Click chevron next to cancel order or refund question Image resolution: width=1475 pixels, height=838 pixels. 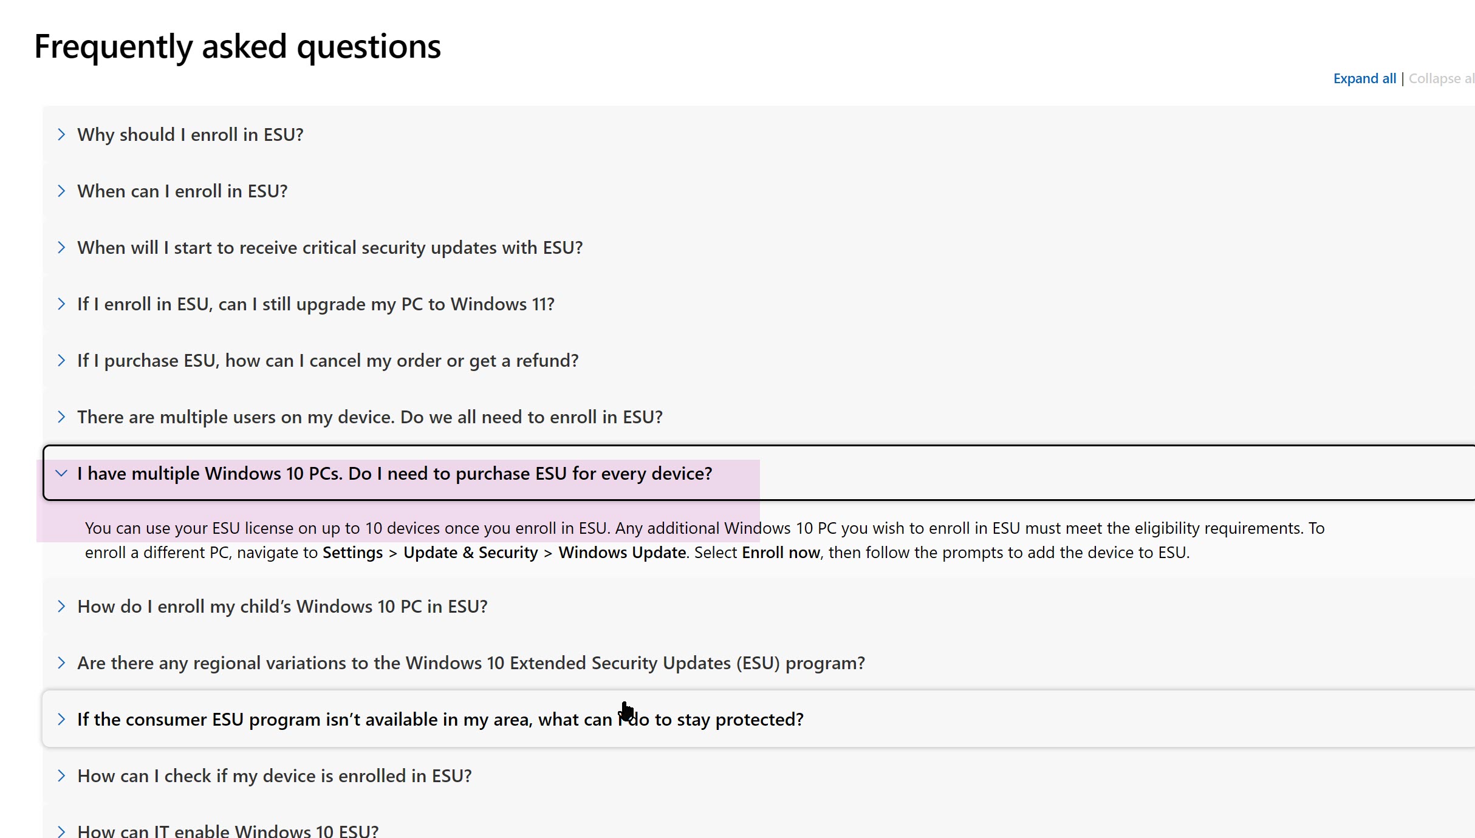tap(61, 361)
